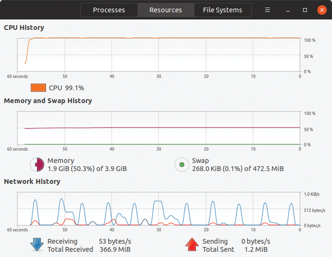
Task: Click the green Swap circle icon
Action: click(x=181, y=165)
